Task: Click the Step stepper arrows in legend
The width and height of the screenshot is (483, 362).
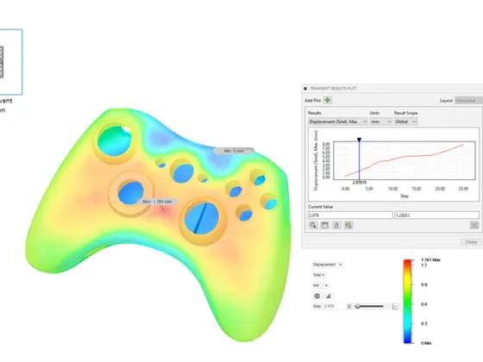Action: coord(349,306)
